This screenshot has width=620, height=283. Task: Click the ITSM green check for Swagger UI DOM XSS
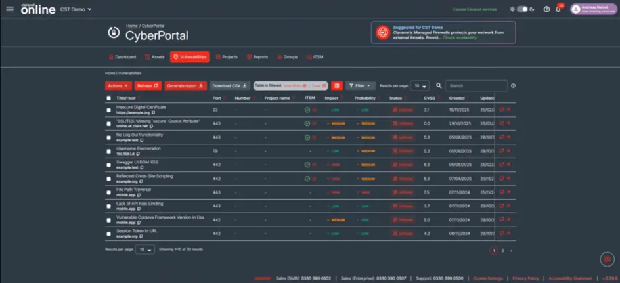(307, 165)
